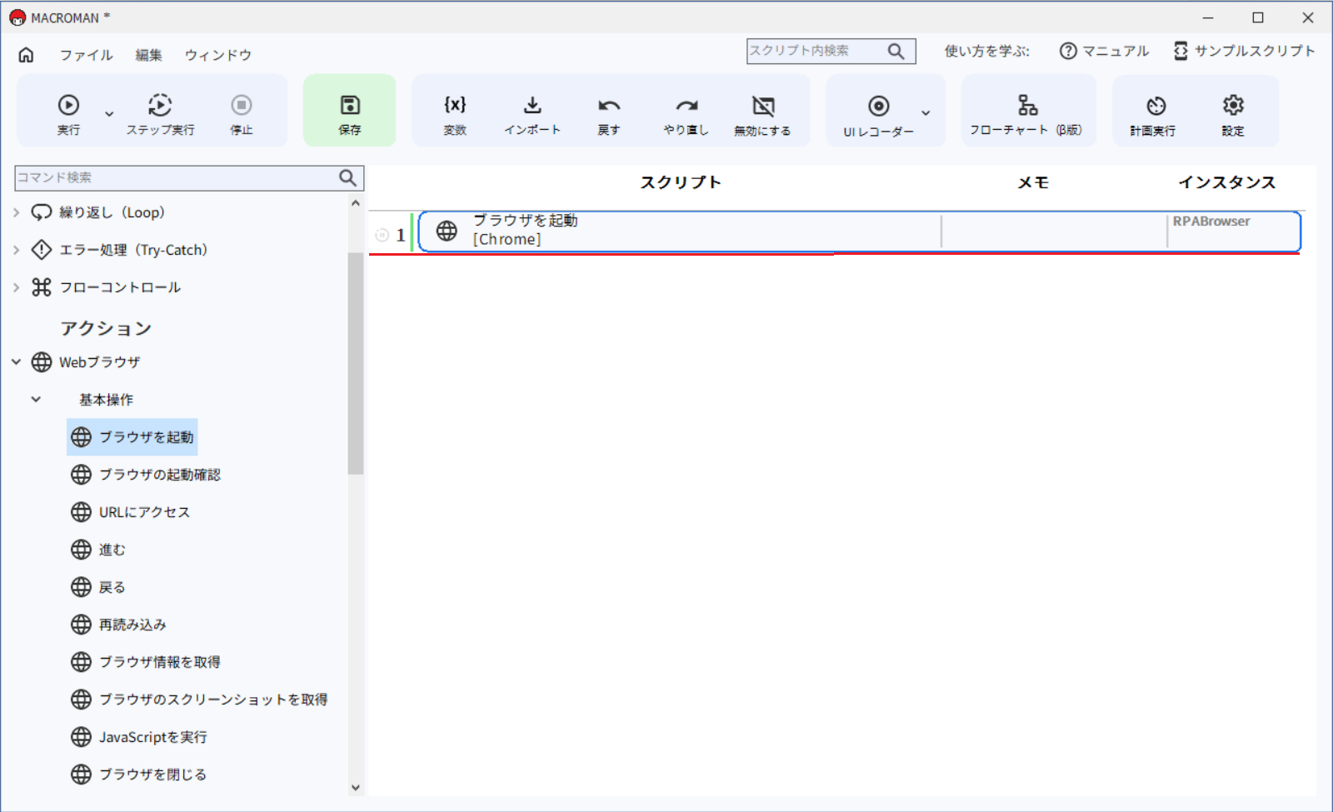Select 再読み込み command

pos(118,625)
